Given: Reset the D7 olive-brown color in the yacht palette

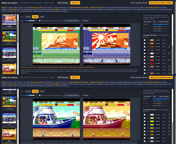Looking at the screenshot, I should tap(169, 135).
